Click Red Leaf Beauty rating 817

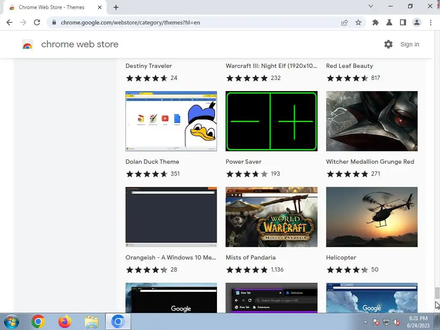coord(353,78)
